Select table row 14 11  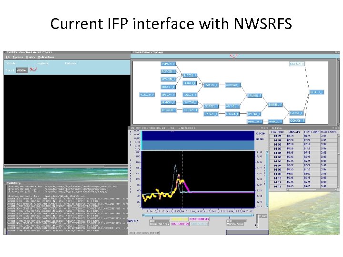click(x=303, y=182)
